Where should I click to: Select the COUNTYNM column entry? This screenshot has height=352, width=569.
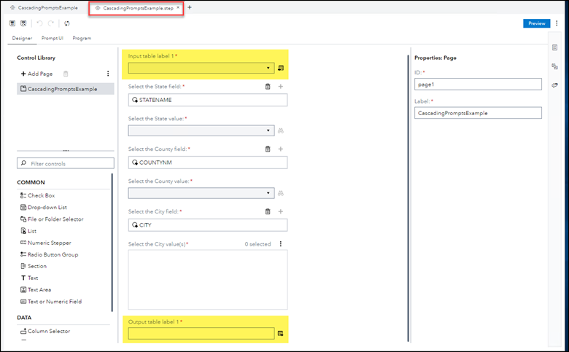pyautogui.click(x=208, y=163)
